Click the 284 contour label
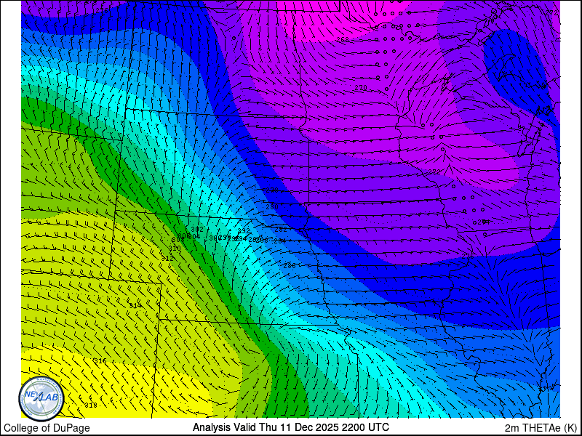 click(280, 241)
